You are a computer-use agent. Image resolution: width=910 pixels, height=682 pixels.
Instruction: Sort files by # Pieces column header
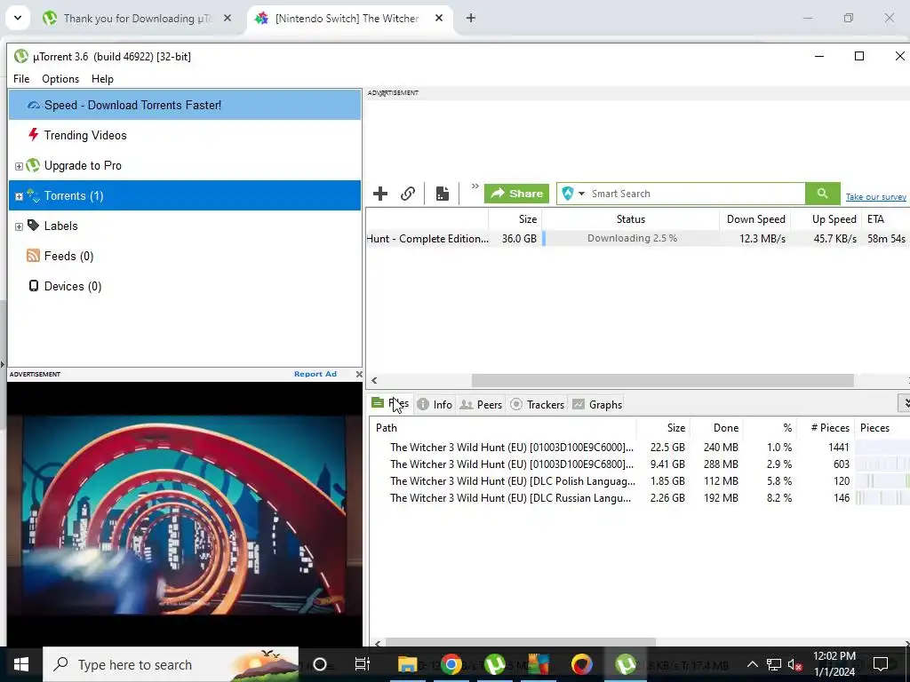(830, 428)
